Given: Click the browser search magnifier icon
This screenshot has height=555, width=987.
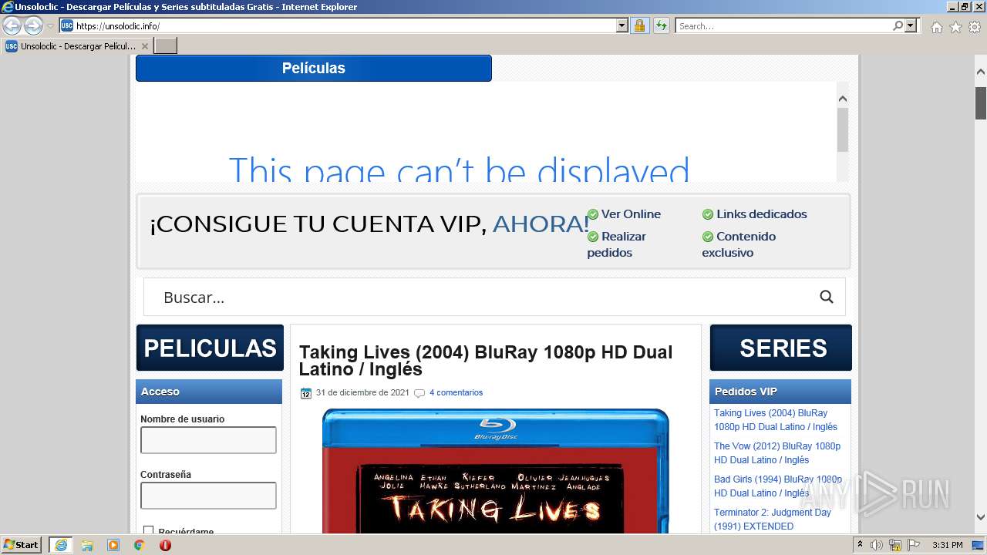Looking at the screenshot, I should coord(898,26).
